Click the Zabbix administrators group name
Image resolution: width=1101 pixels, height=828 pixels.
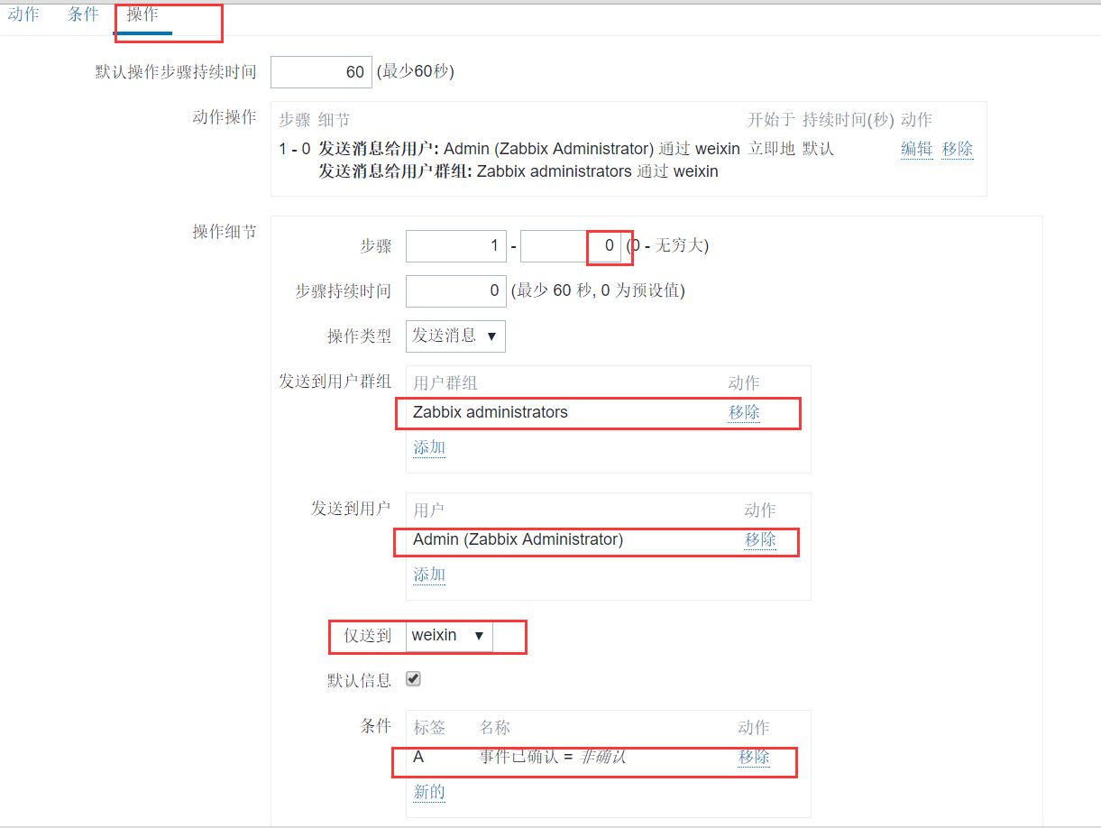pyautogui.click(x=491, y=412)
